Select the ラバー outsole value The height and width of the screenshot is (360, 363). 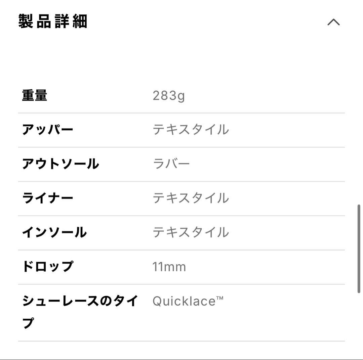(171, 164)
